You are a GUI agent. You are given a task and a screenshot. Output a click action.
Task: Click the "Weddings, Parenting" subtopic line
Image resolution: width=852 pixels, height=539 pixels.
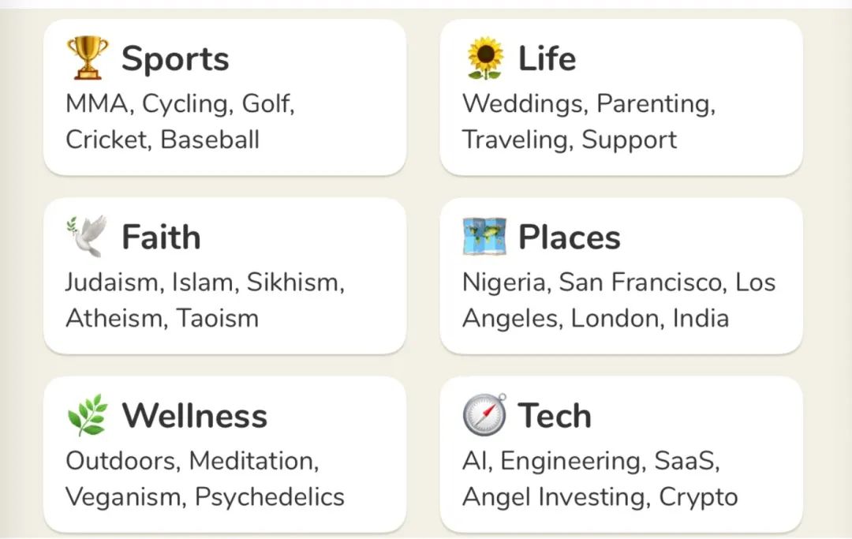coord(589,104)
